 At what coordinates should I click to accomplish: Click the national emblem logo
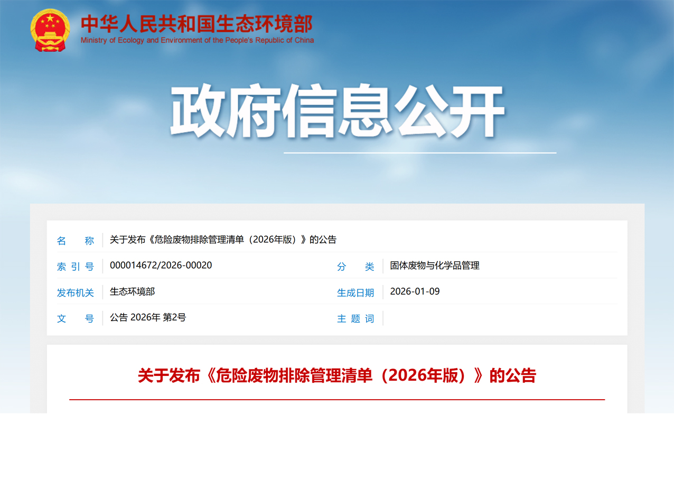pyautogui.click(x=50, y=30)
